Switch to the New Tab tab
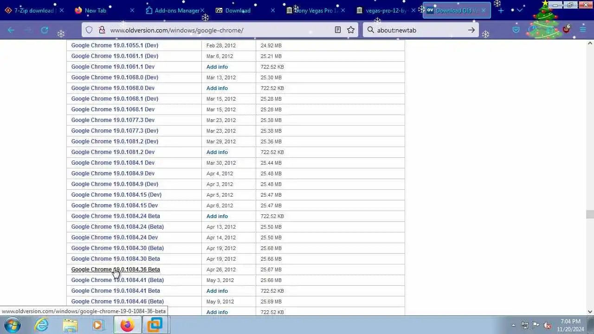Image resolution: width=594 pixels, height=334 pixels. pos(104,10)
